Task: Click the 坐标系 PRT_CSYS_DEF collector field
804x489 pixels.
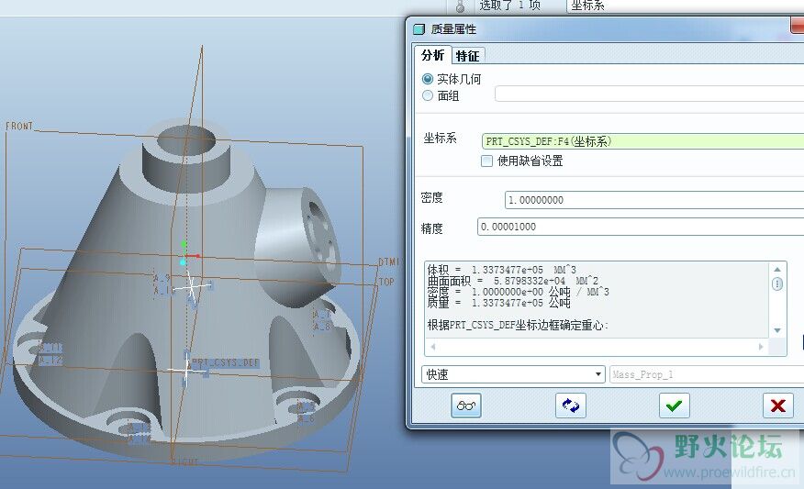Action: point(643,141)
